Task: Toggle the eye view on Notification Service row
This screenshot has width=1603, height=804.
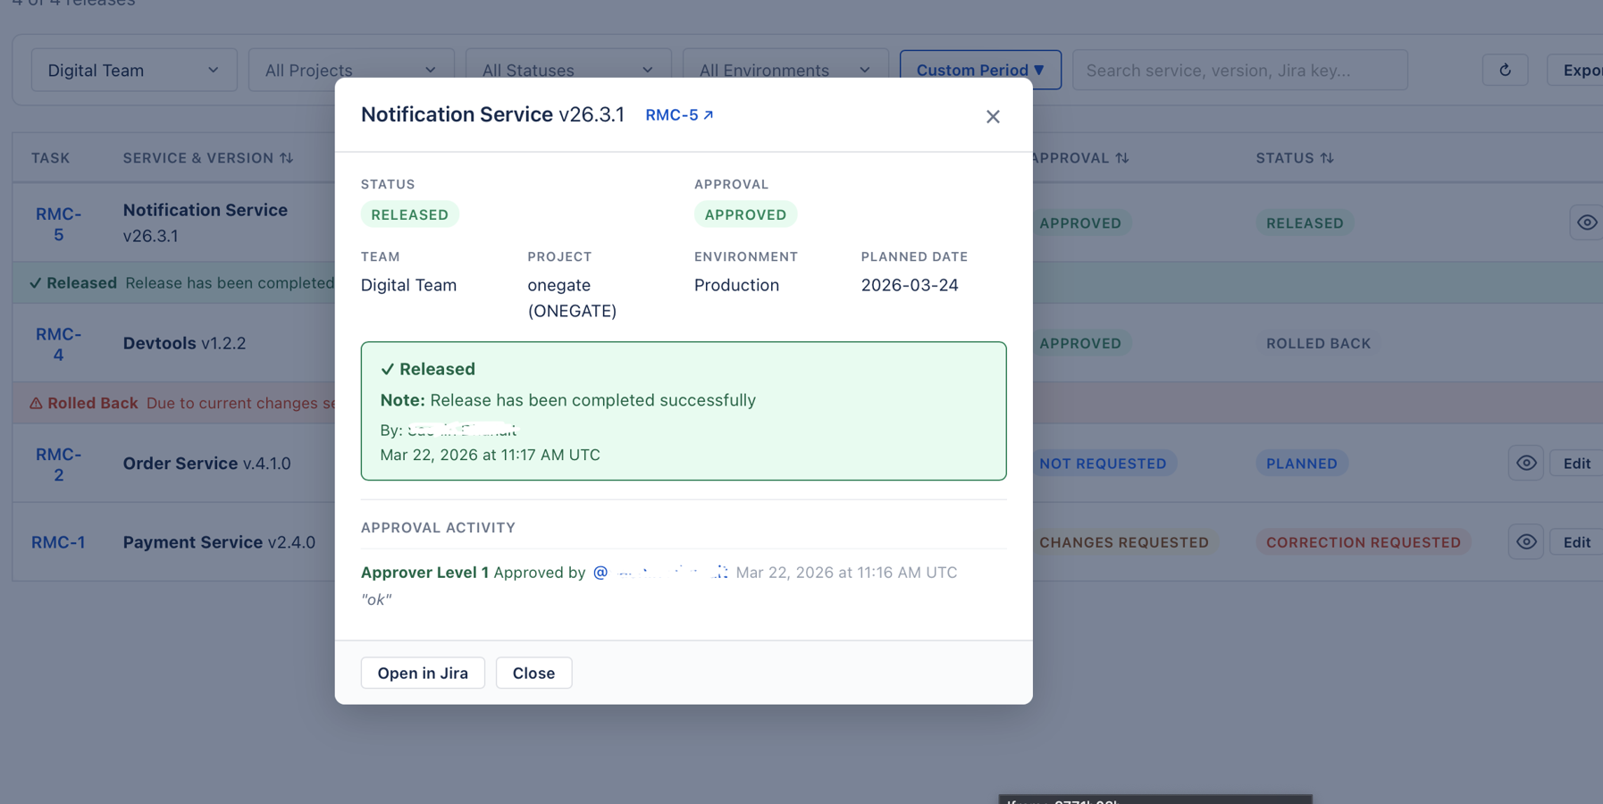Action: [x=1587, y=222]
